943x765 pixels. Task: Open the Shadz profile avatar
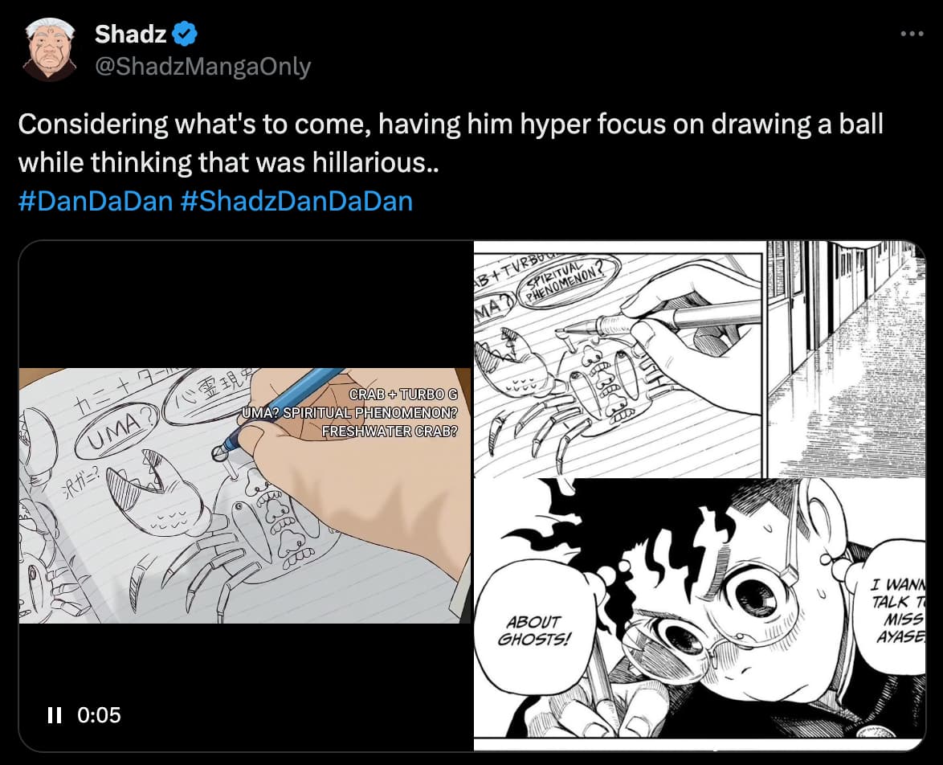[x=50, y=50]
